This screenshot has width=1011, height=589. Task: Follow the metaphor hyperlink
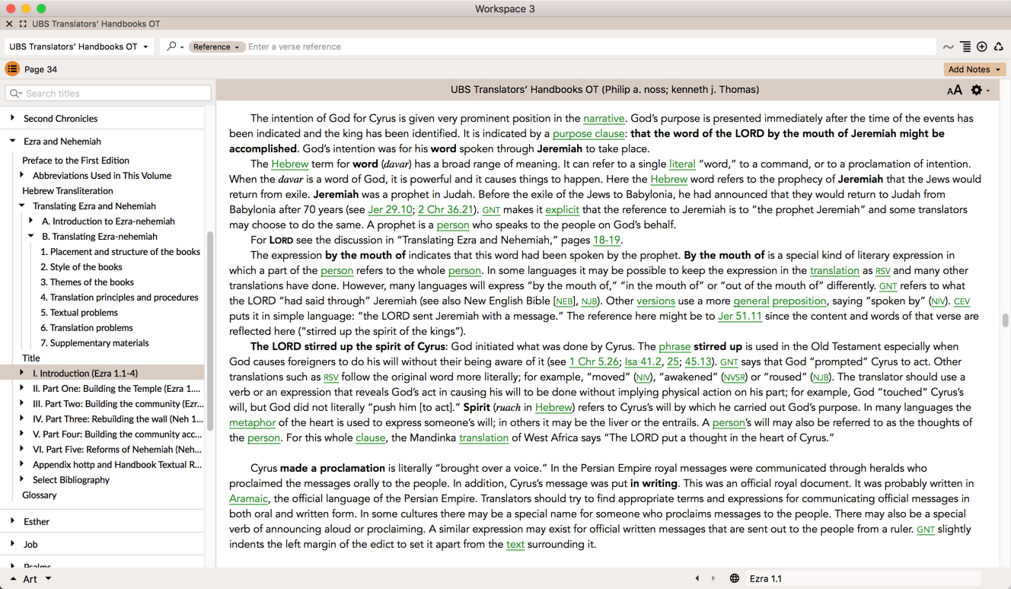(x=252, y=423)
